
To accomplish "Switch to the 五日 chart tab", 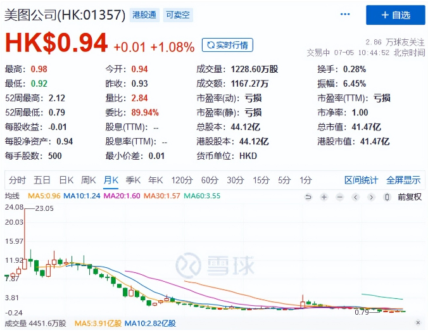I will [x=42, y=180].
